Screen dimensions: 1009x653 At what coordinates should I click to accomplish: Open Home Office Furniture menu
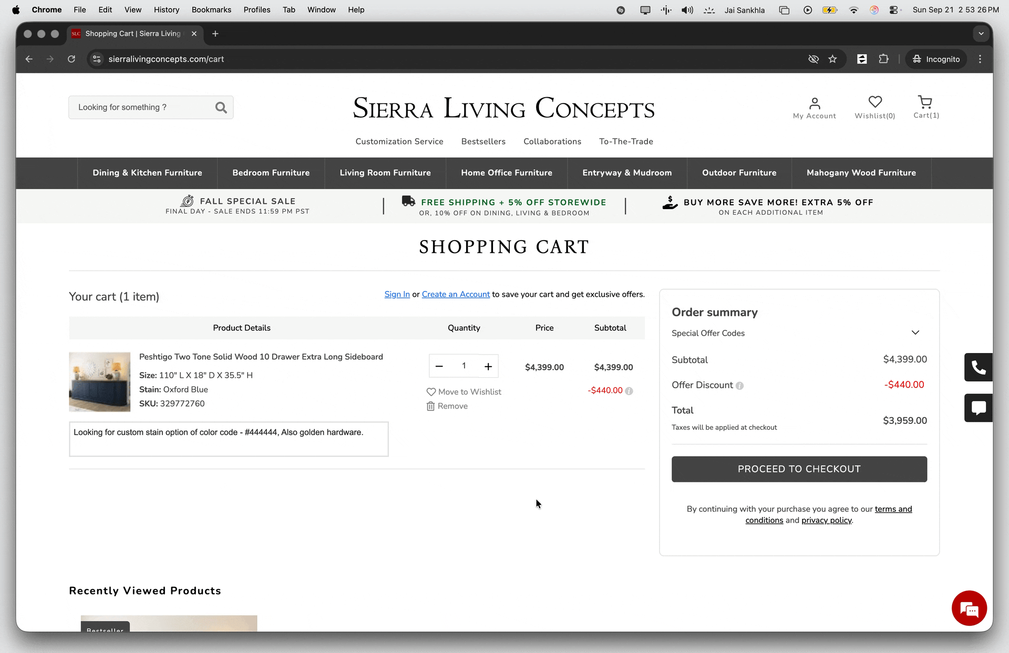(x=507, y=173)
